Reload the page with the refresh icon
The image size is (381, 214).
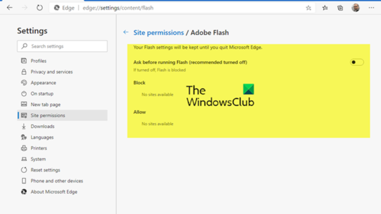pos(40,8)
